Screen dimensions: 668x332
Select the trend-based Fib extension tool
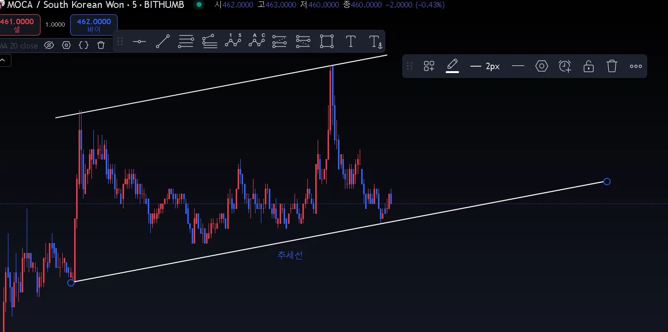click(209, 41)
